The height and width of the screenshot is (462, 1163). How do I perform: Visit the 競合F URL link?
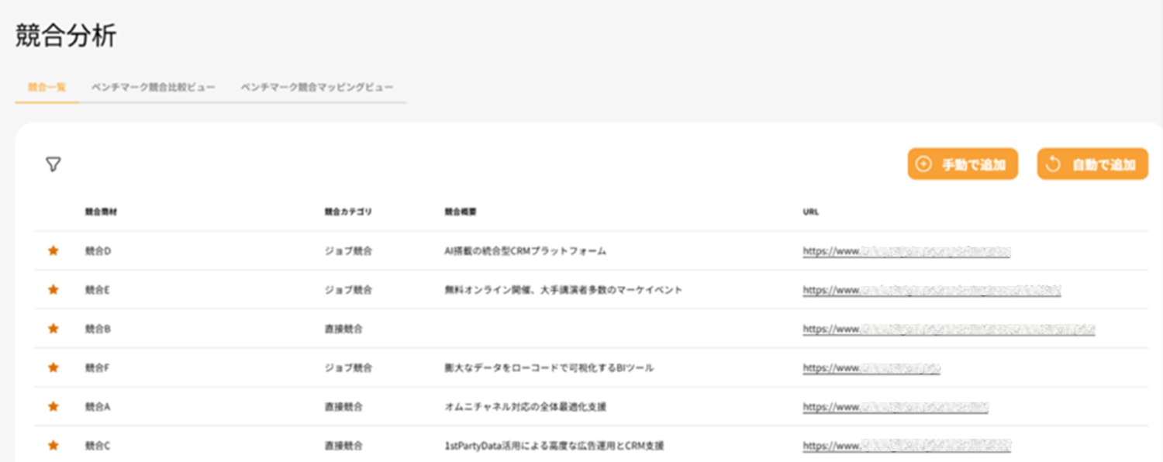click(871, 368)
